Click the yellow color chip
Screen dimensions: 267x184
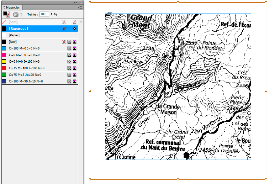click(x=4, y=61)
